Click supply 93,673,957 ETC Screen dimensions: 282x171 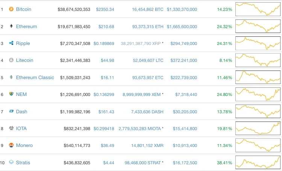coord(148,78)
